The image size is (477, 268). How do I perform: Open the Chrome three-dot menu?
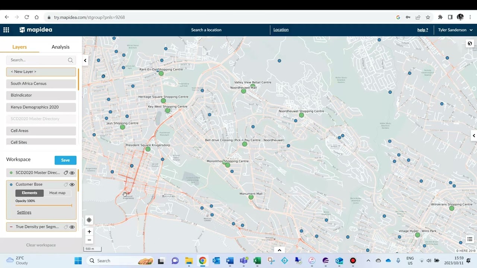pos(470,17)
